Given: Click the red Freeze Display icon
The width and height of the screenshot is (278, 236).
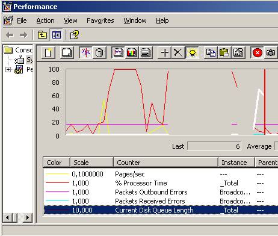Looking at the screenshot, I should [x=258, y=53].
